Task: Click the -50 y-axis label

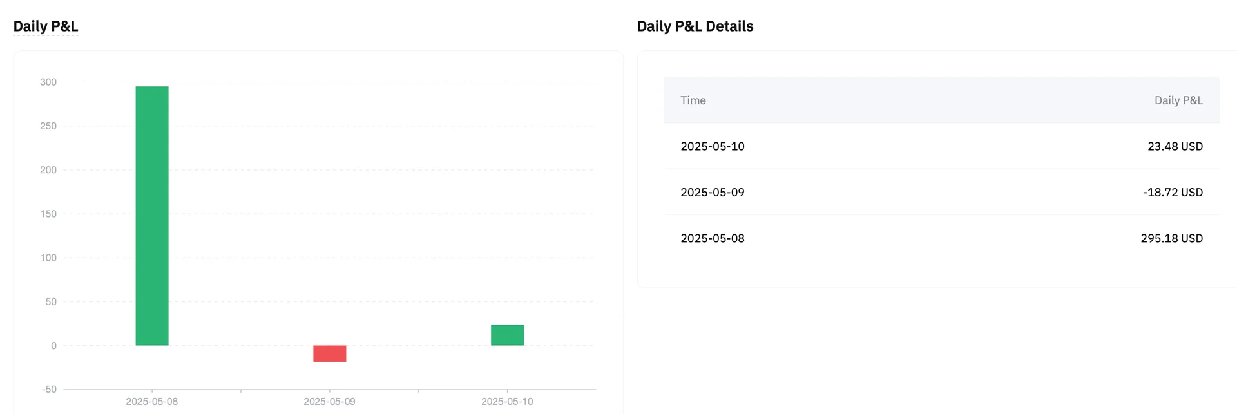Action: (x=50, y=390)
